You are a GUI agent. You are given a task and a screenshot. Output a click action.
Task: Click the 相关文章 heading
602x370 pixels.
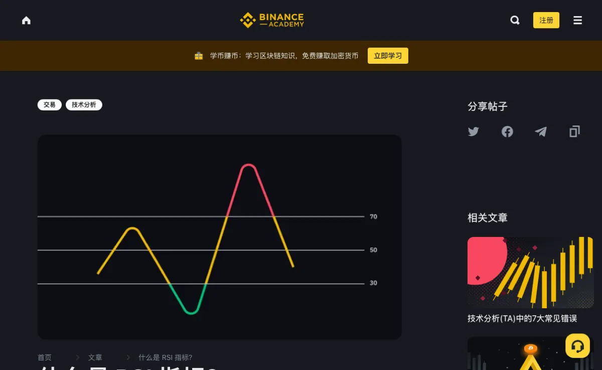(x=488, y=218)
